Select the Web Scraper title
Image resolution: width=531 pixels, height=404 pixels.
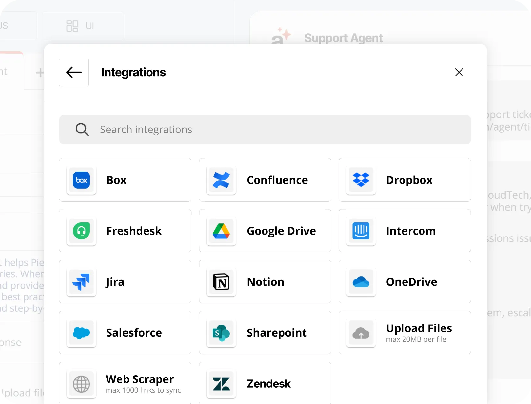pyautogui.click(x=140, y=379)
